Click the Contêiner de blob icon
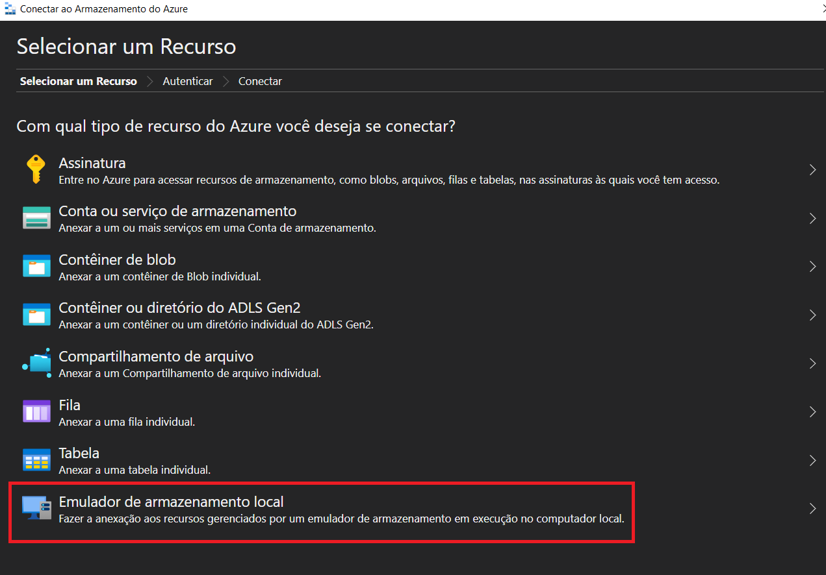This screenshot has width=826, height=575. pyautogui.click(x=36, y=266)
